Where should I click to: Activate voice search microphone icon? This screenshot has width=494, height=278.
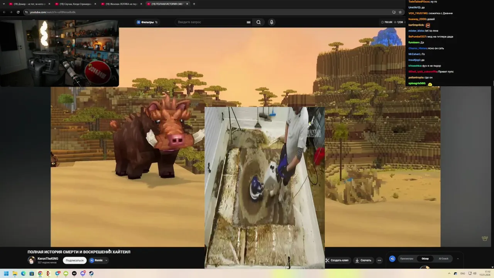tap(272, 22)
